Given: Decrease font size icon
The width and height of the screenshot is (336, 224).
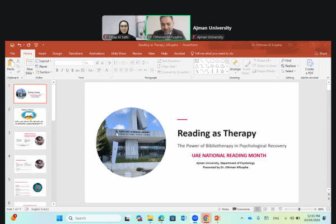Looking at the screenshot, I should click(x=102, y=63).
